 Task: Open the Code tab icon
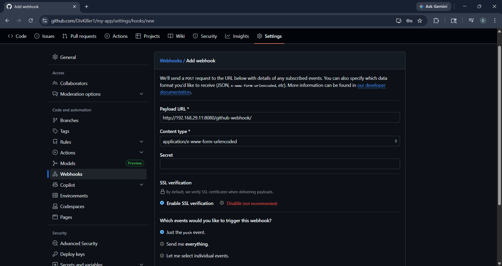pyautogui.click(x=10, y=36)
